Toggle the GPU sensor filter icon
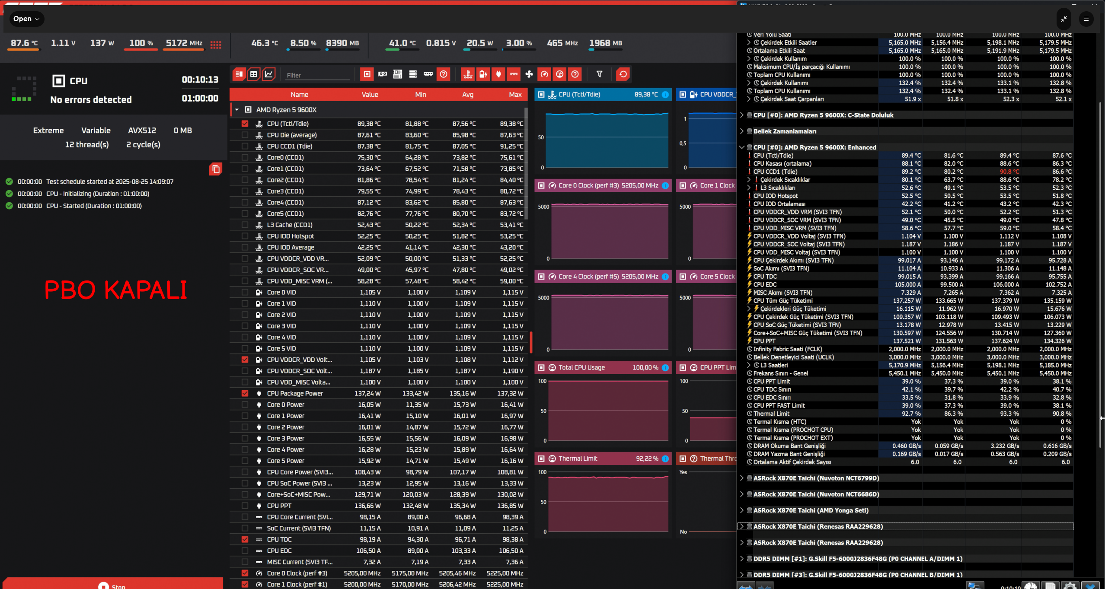The image size is (1105, 589). point(382,74)
